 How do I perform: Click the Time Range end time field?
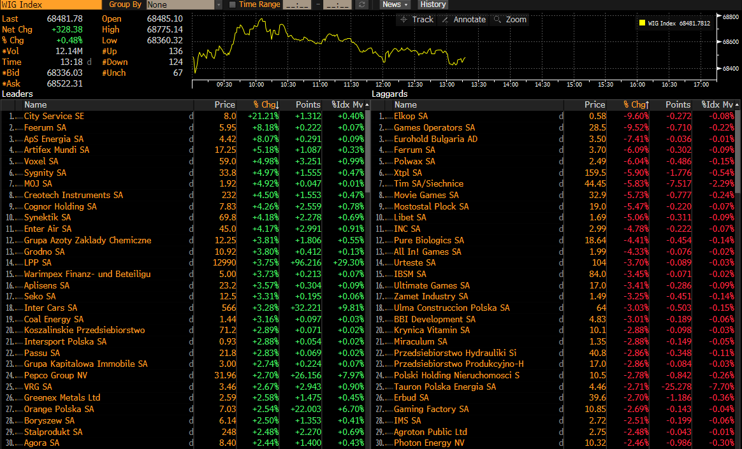(337, 4)
